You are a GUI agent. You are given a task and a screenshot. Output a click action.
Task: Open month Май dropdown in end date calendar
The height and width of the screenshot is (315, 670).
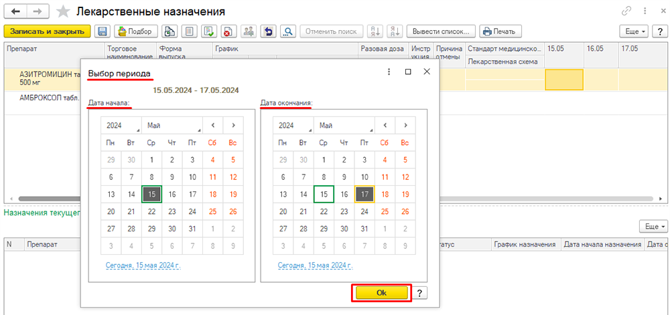344,125
